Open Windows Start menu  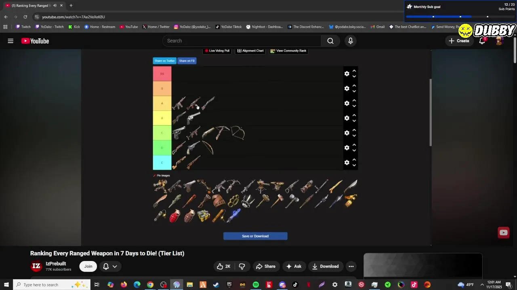[x=6, y=285]
